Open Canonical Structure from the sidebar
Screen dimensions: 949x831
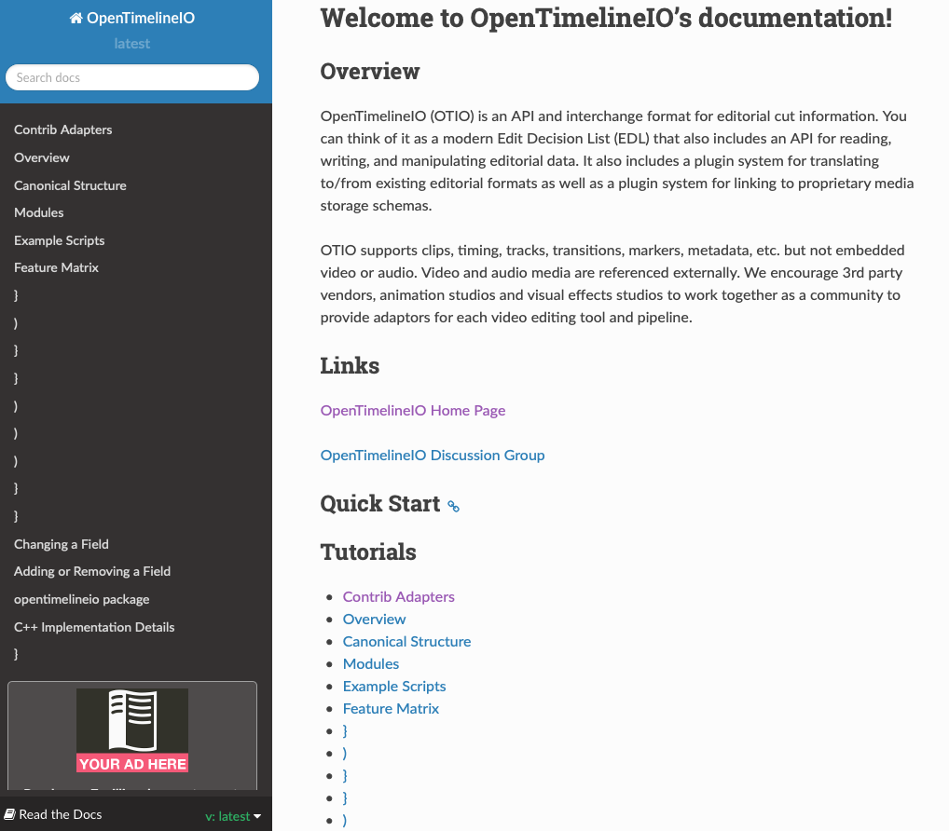pos(70,185)
